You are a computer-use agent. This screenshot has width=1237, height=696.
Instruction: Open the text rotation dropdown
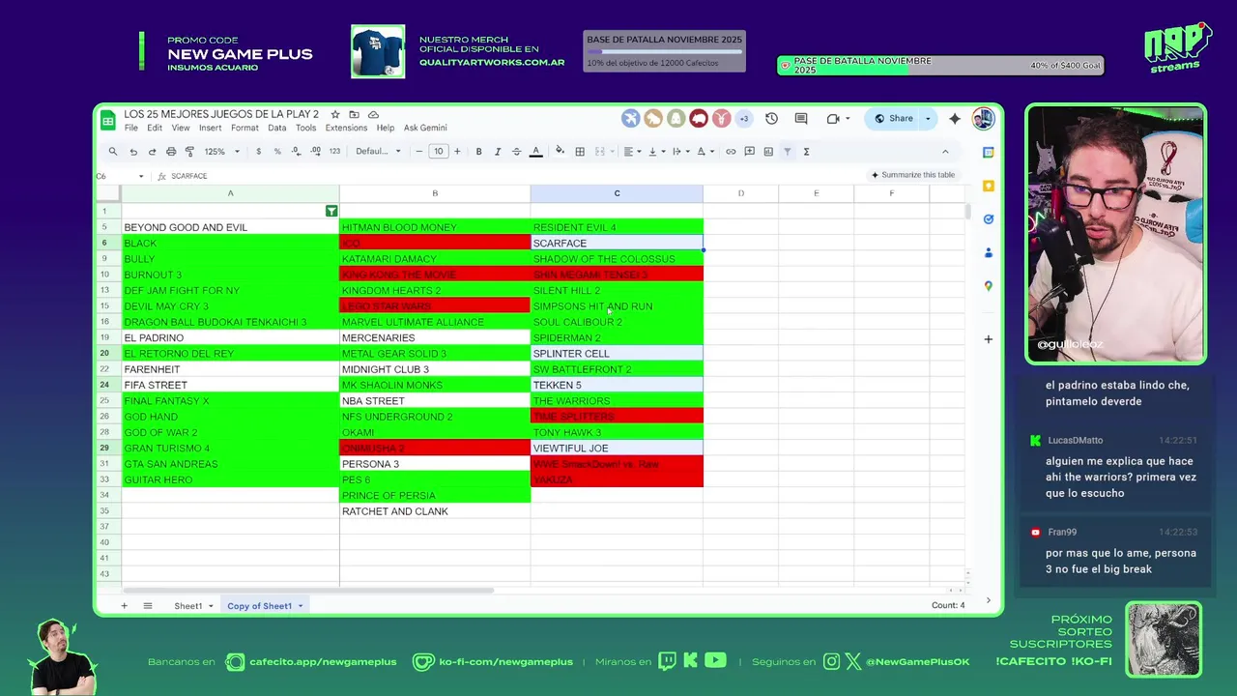[x=704, y=151]
